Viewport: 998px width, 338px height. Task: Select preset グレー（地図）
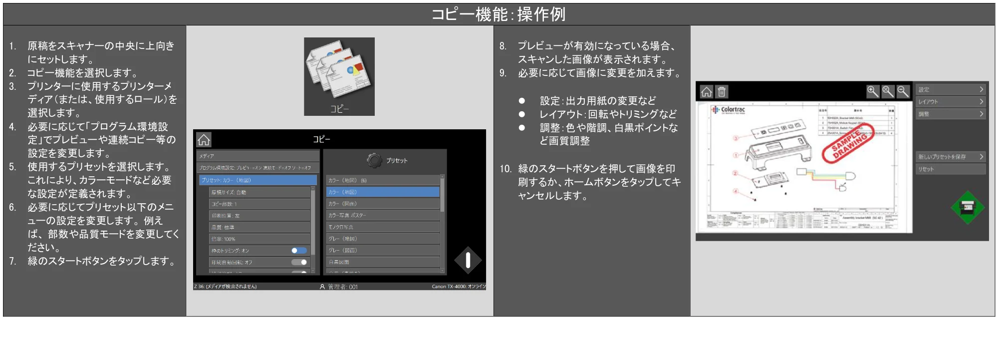coord(383,239)
